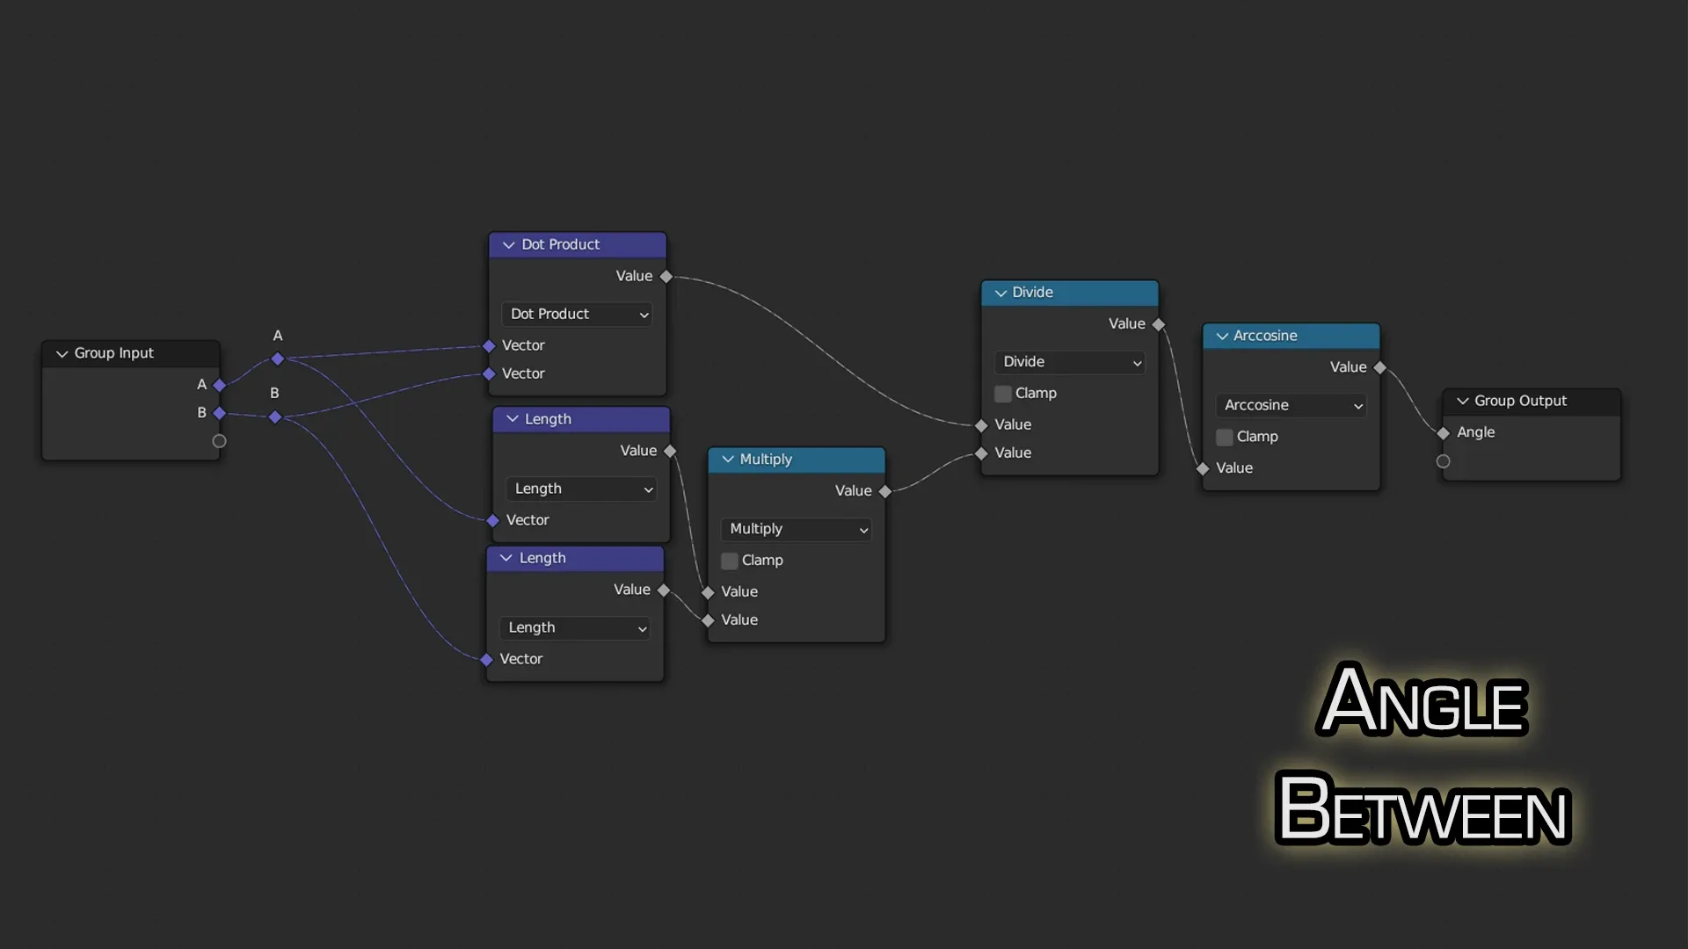Toggle Clamp checkbox in Arccosine node
Screen dimensions: 1688x949
pyautogui.click(x=1225, y=438)
